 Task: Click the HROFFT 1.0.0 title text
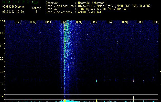tap(20, 2)
